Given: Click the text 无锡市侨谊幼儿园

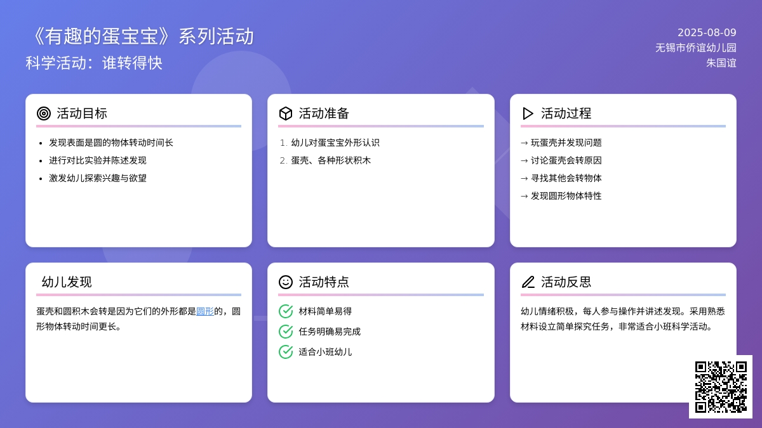Looking at the screenshot, I should (x=696, y=48).
